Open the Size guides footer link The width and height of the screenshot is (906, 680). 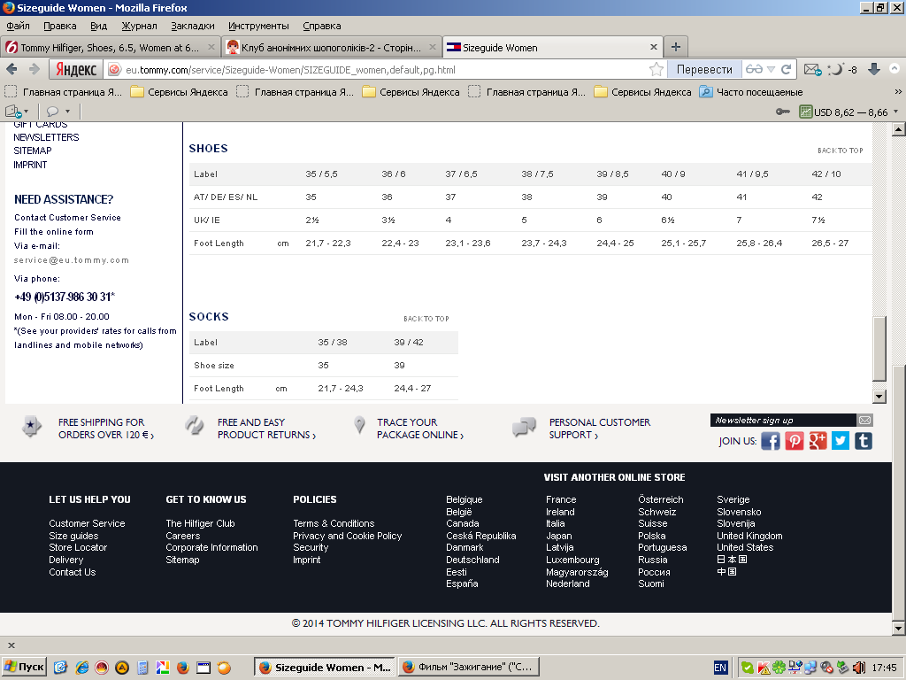pyautogui.click(x=73, y=536)
